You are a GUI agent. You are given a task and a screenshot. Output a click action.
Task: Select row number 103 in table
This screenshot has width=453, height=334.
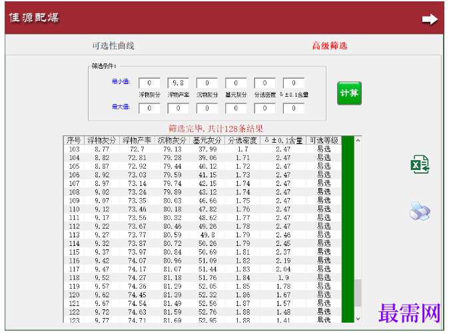tap(74, 149)
